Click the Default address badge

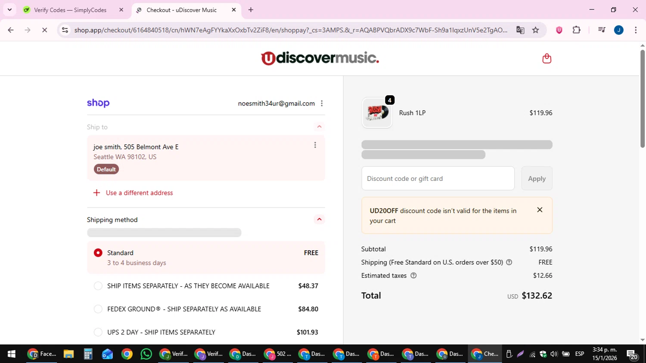pyautogui.click(x=106, y=169)
